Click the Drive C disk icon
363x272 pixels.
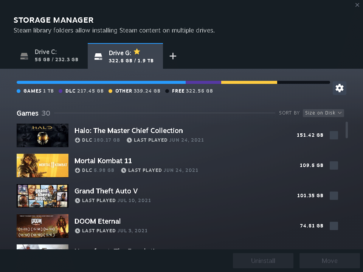(x=24, y=56)
